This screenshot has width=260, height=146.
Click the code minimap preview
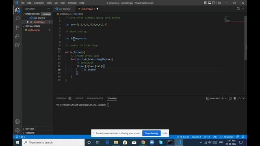coord(234,19)
